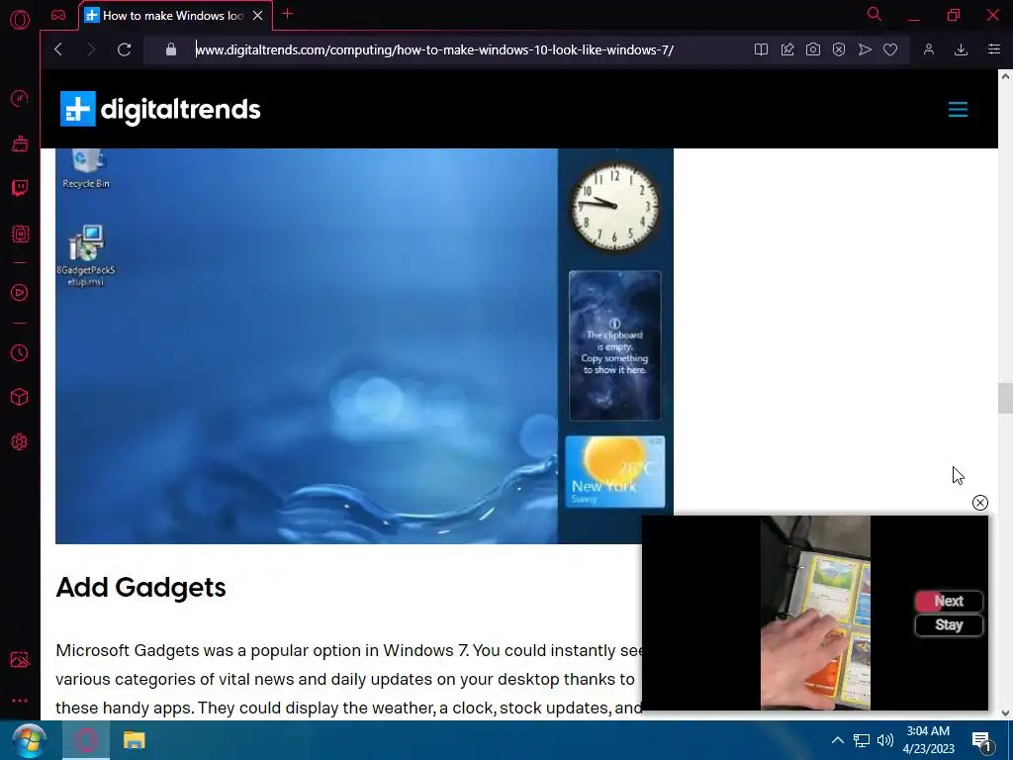Open the Digital Trends hamburger menu
The width and height of the screenshot is (1013, 760).
pos(958,109)
